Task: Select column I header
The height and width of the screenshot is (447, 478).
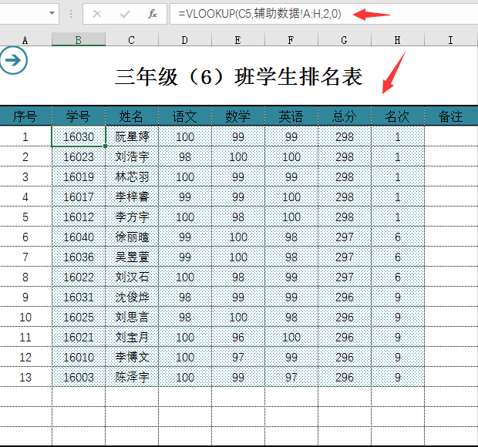Action: coord(451,40)
